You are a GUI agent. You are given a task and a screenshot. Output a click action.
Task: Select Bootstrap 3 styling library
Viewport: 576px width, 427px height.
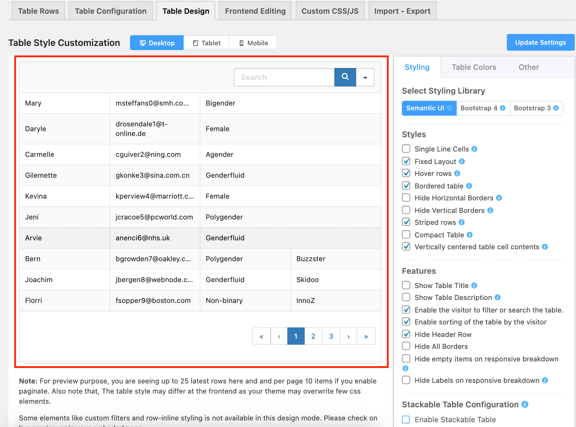[x=533, y=108]
